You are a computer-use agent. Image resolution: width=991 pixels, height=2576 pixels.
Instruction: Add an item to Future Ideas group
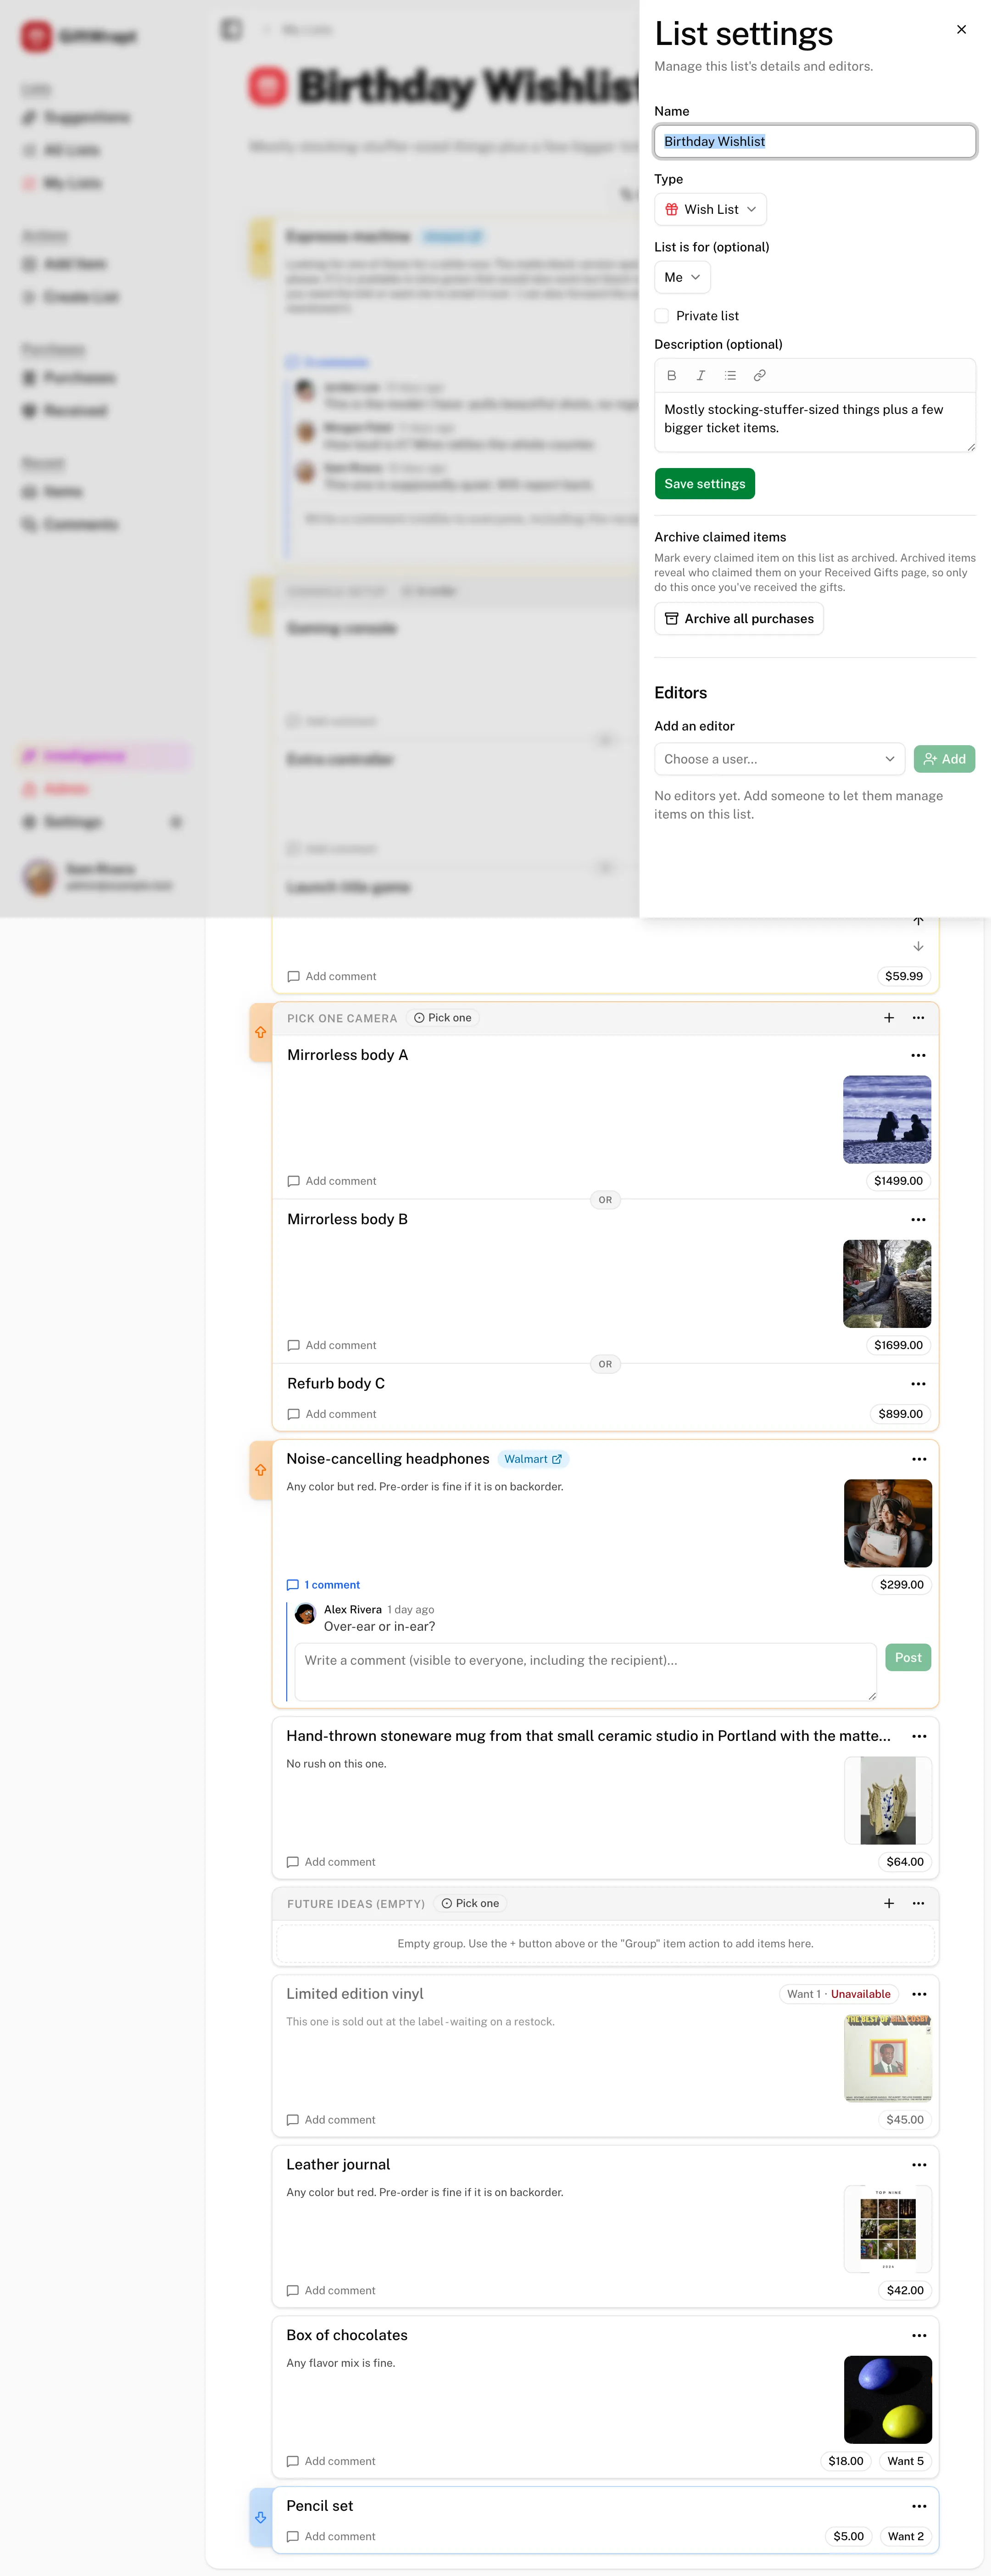[889, 1903]
